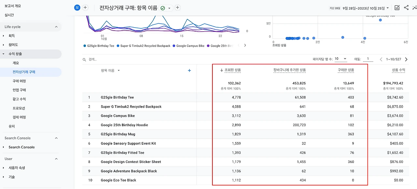The height and width of the screenshot is (189, 417).
Task: Click the Google Campus Bike row name
Action: coord(118,116)
